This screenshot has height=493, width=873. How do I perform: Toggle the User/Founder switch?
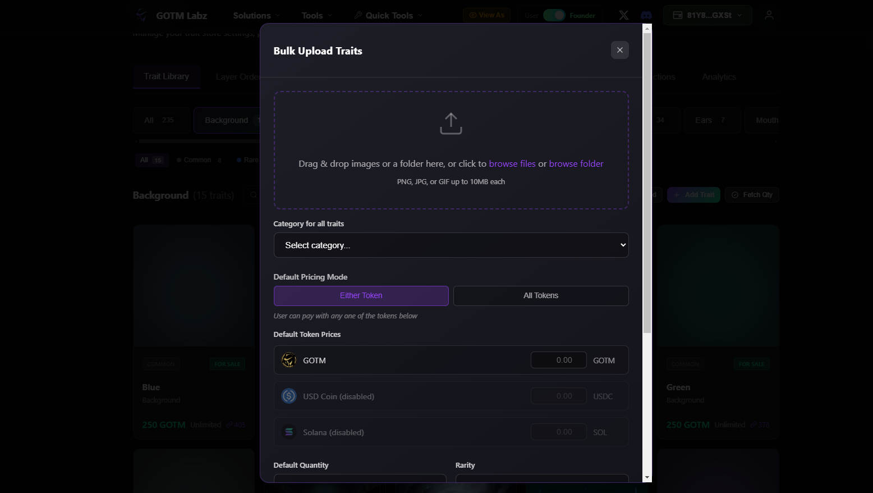click(554, 15)
